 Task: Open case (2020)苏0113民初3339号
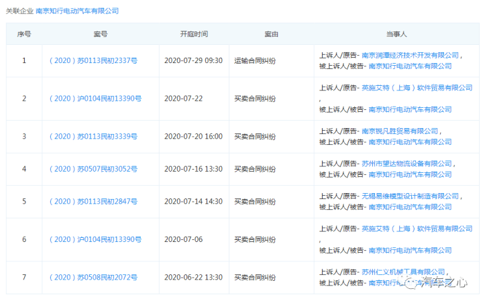click(93, 136)
